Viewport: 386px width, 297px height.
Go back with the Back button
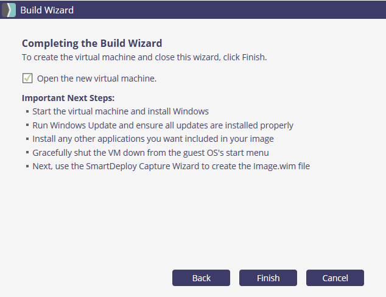tap(201, 278)
